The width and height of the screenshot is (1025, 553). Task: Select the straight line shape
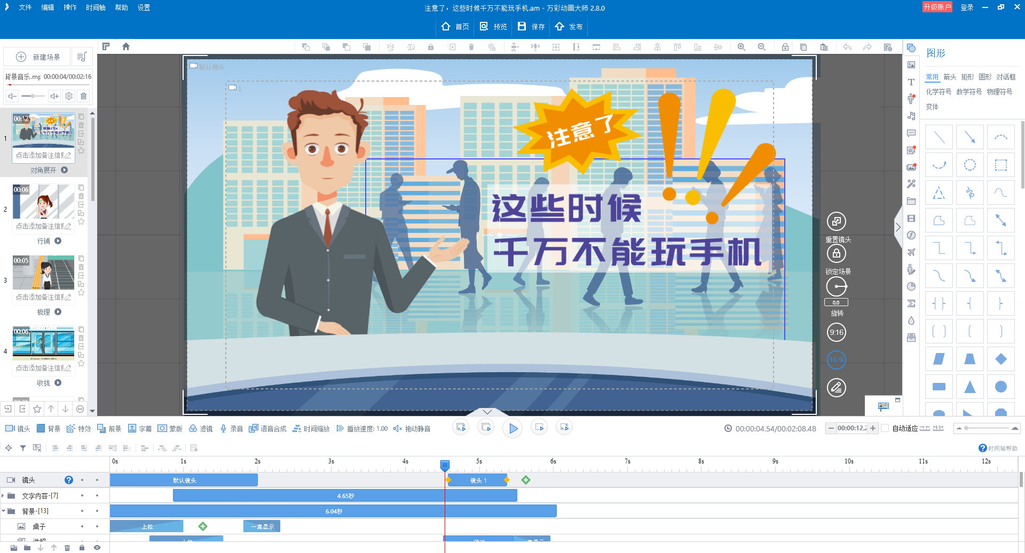click(x=939, y=138)
